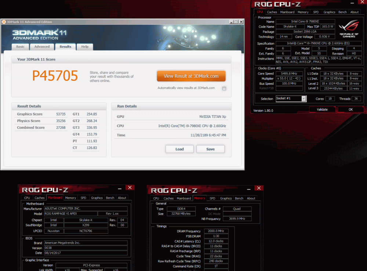Click the Graphics Score value 53735
The width and height of the screenshot is (367, 271).
pos(61,114)
